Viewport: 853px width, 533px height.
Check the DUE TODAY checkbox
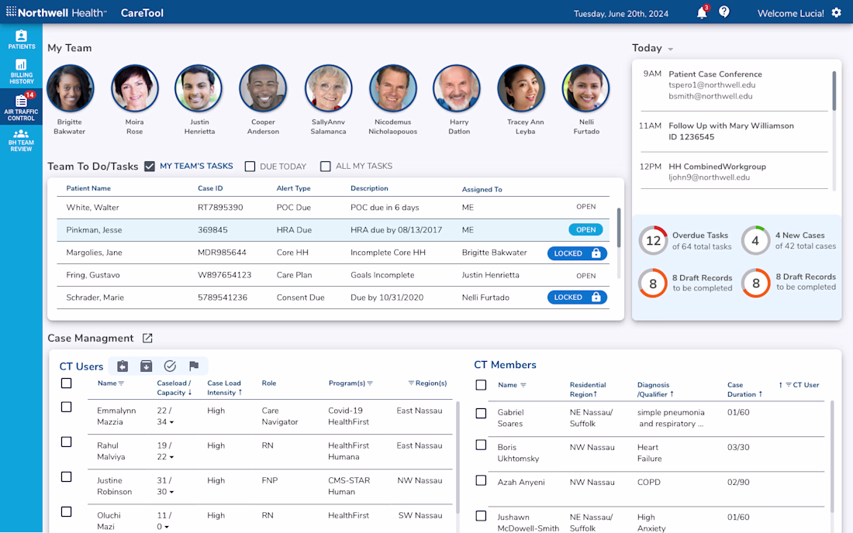pos(250,167)
